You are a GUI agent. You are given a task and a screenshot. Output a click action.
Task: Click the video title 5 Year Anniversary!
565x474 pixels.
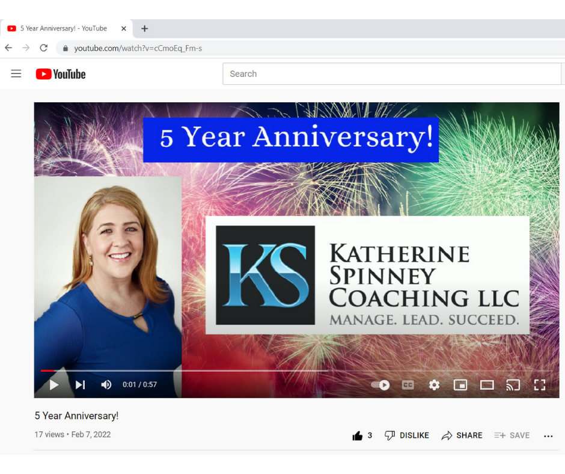pos(76,416)
